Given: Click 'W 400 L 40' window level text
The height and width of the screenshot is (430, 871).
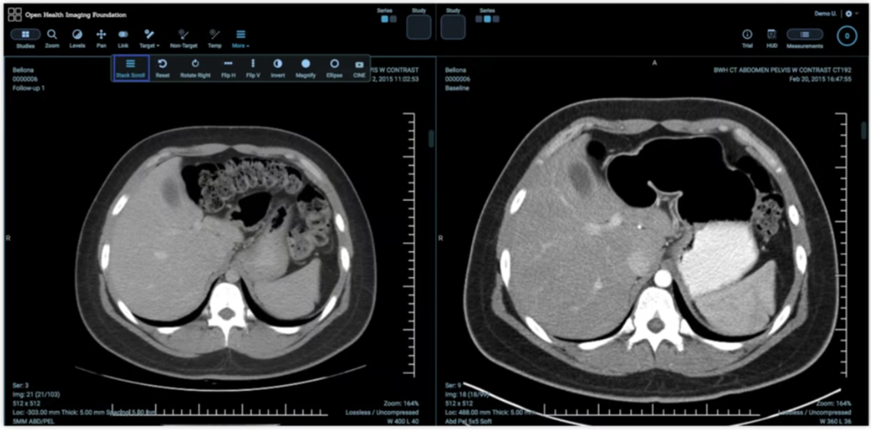Looking at the screenshot, I should coord(401,422).
